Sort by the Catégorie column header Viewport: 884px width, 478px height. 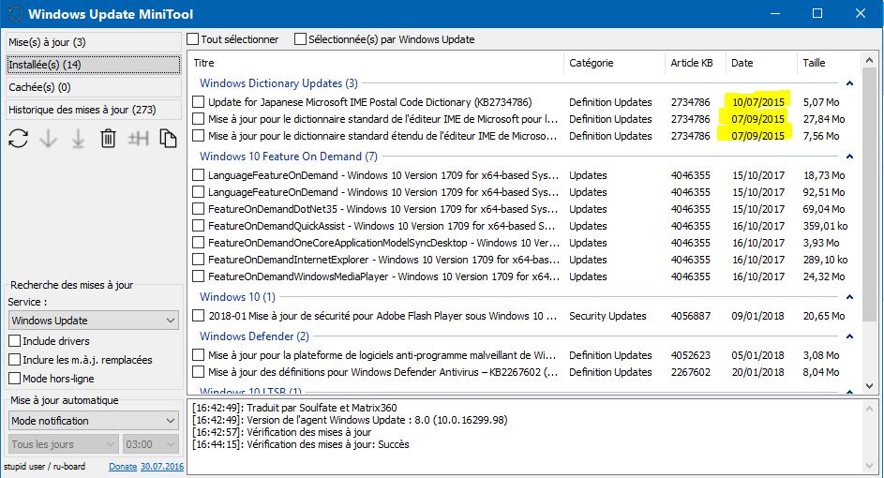coord(614,63)
